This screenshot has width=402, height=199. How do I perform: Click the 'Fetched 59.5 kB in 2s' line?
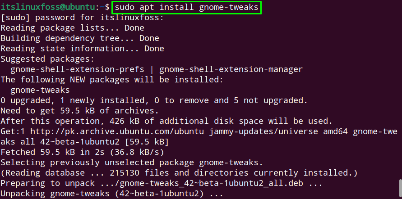click(82, 152)
